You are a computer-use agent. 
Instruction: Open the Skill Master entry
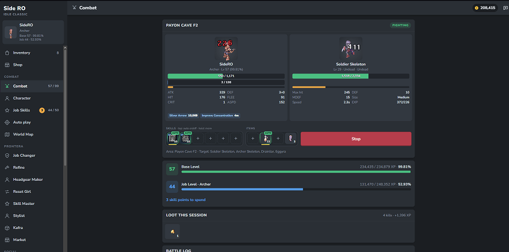click(x=32, y=203)
